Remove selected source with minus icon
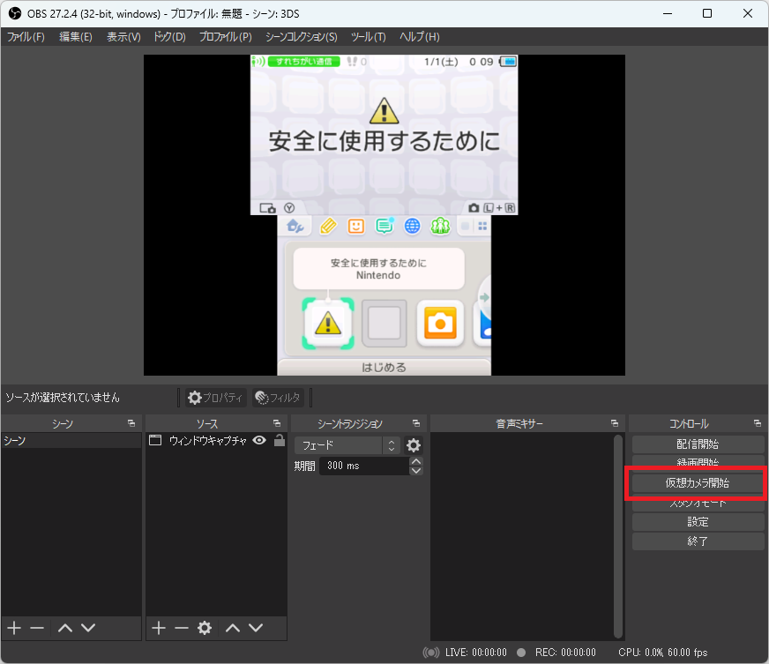 pyautogui.click(x=182, y=628)
